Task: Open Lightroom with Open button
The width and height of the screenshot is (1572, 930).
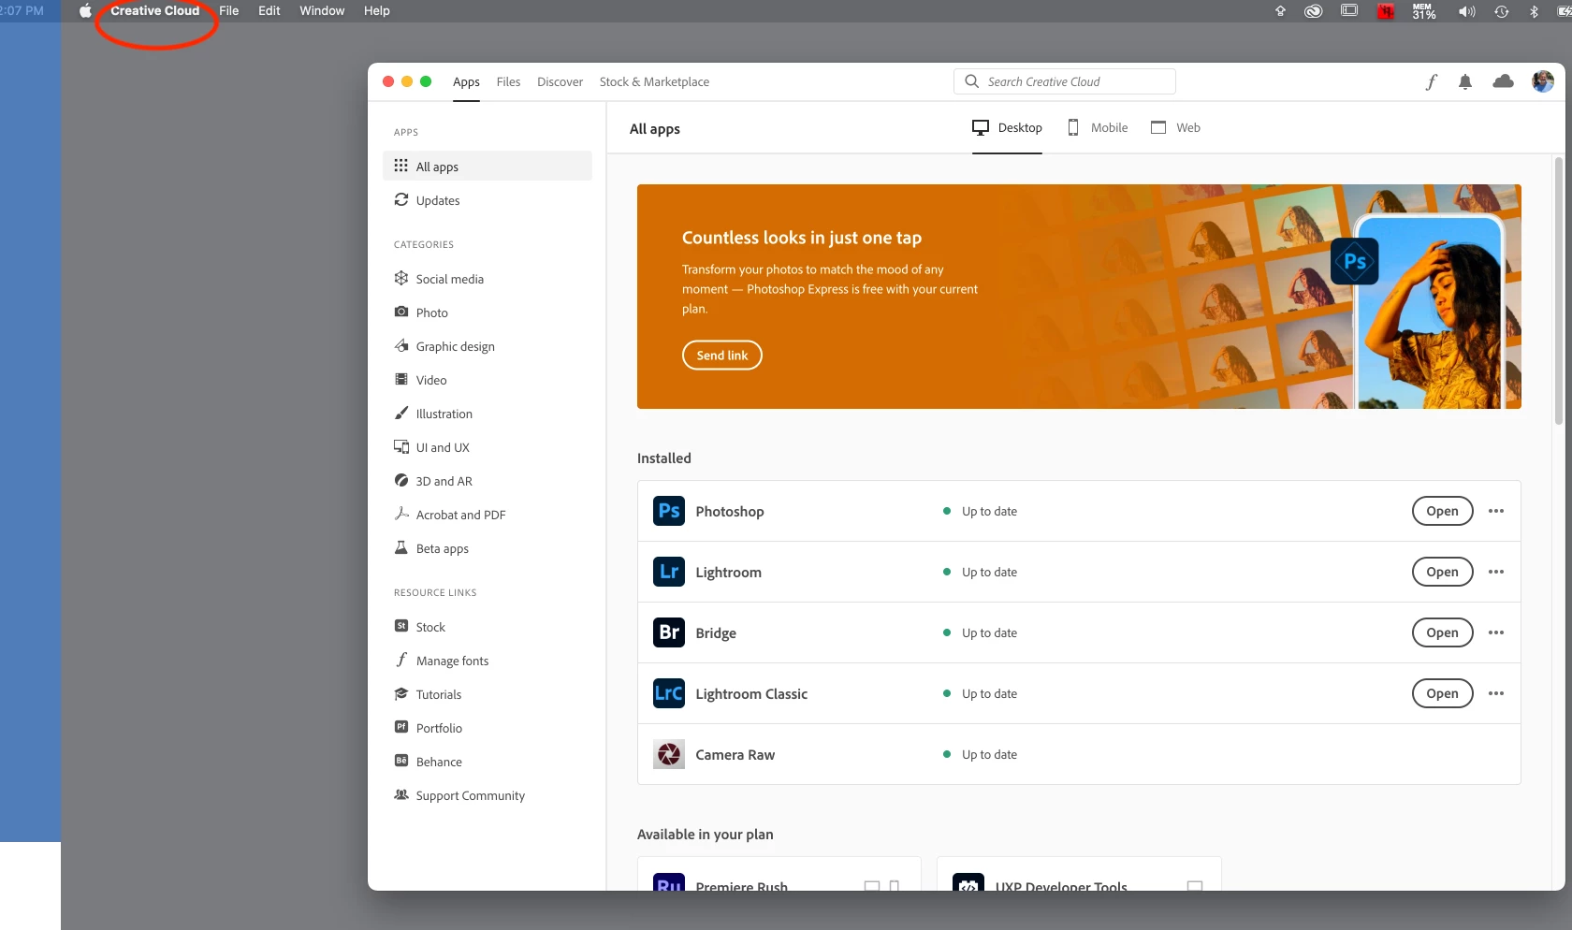Action: (1442, 572)
